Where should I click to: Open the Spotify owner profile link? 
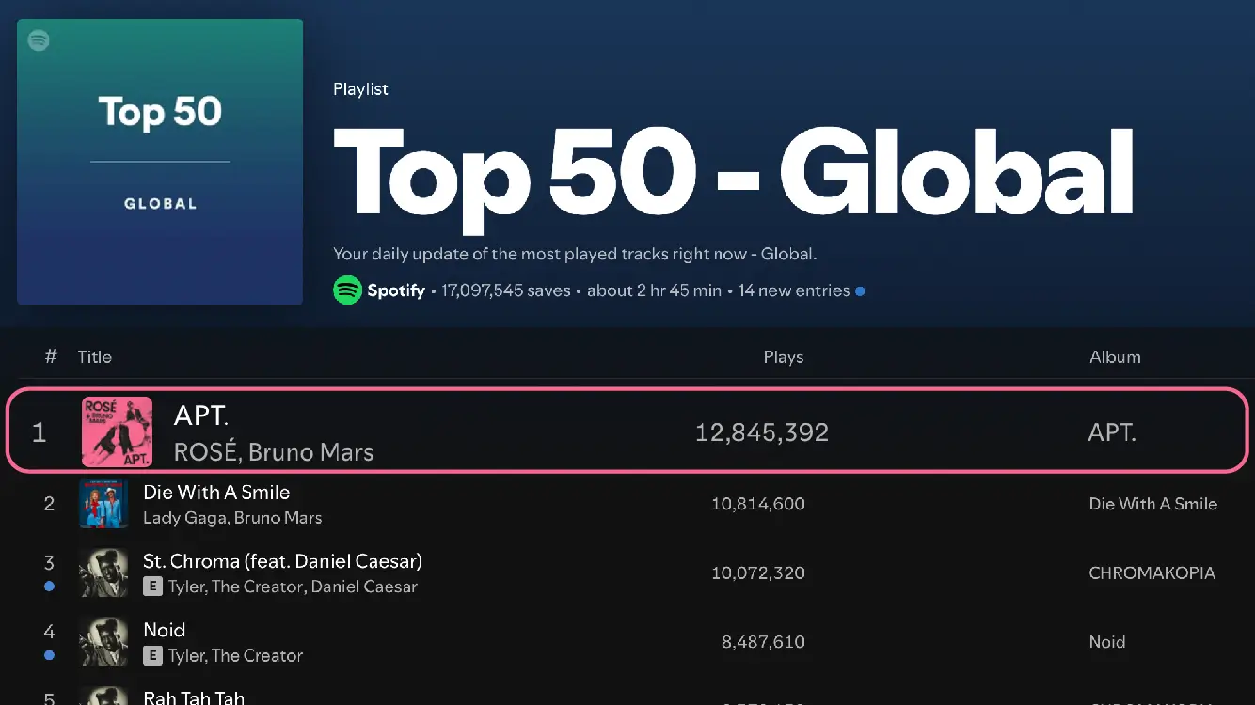pos(396,290)
